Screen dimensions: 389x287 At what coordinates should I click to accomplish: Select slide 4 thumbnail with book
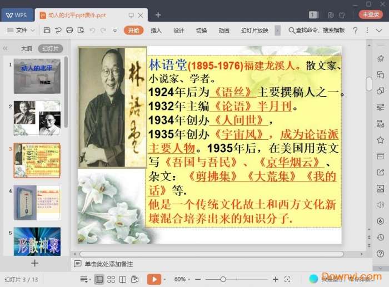pyautogui.click(x=37, y=203)
